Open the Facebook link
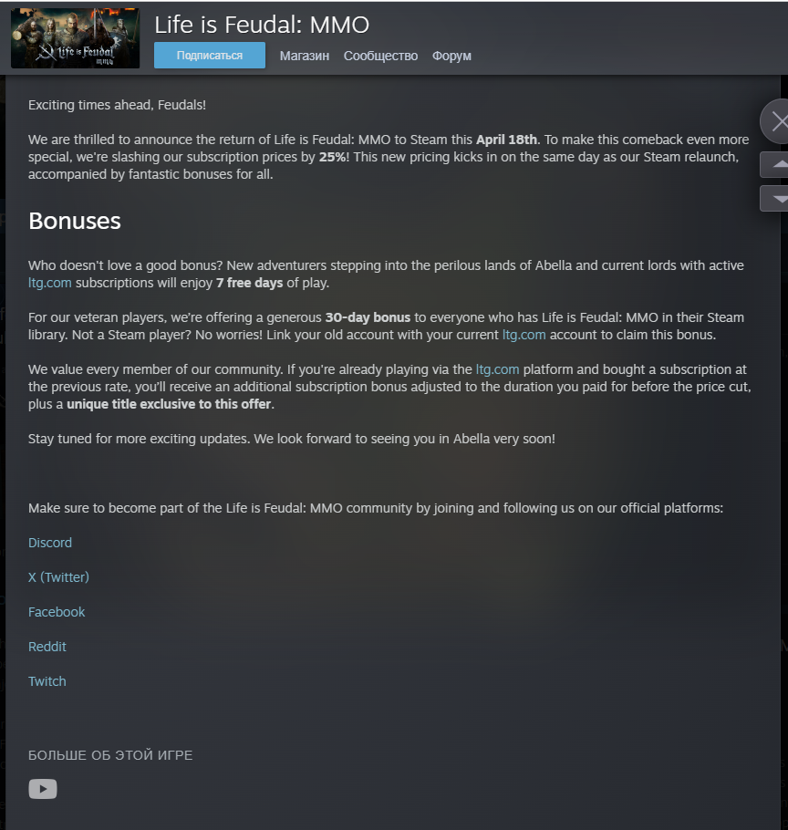This screenshot has width=788, height=830. click(x=57, y=612)
